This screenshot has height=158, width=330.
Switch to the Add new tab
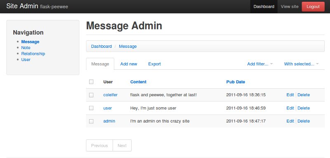[x=129, y=64]
